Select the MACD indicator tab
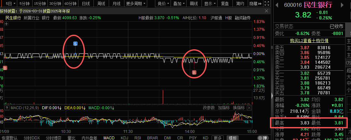Viewport: 351px width, 140px height. [109, 138]
